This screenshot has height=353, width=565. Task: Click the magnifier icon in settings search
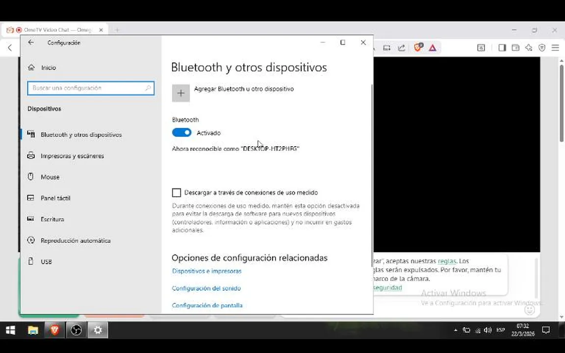point(148,88)
